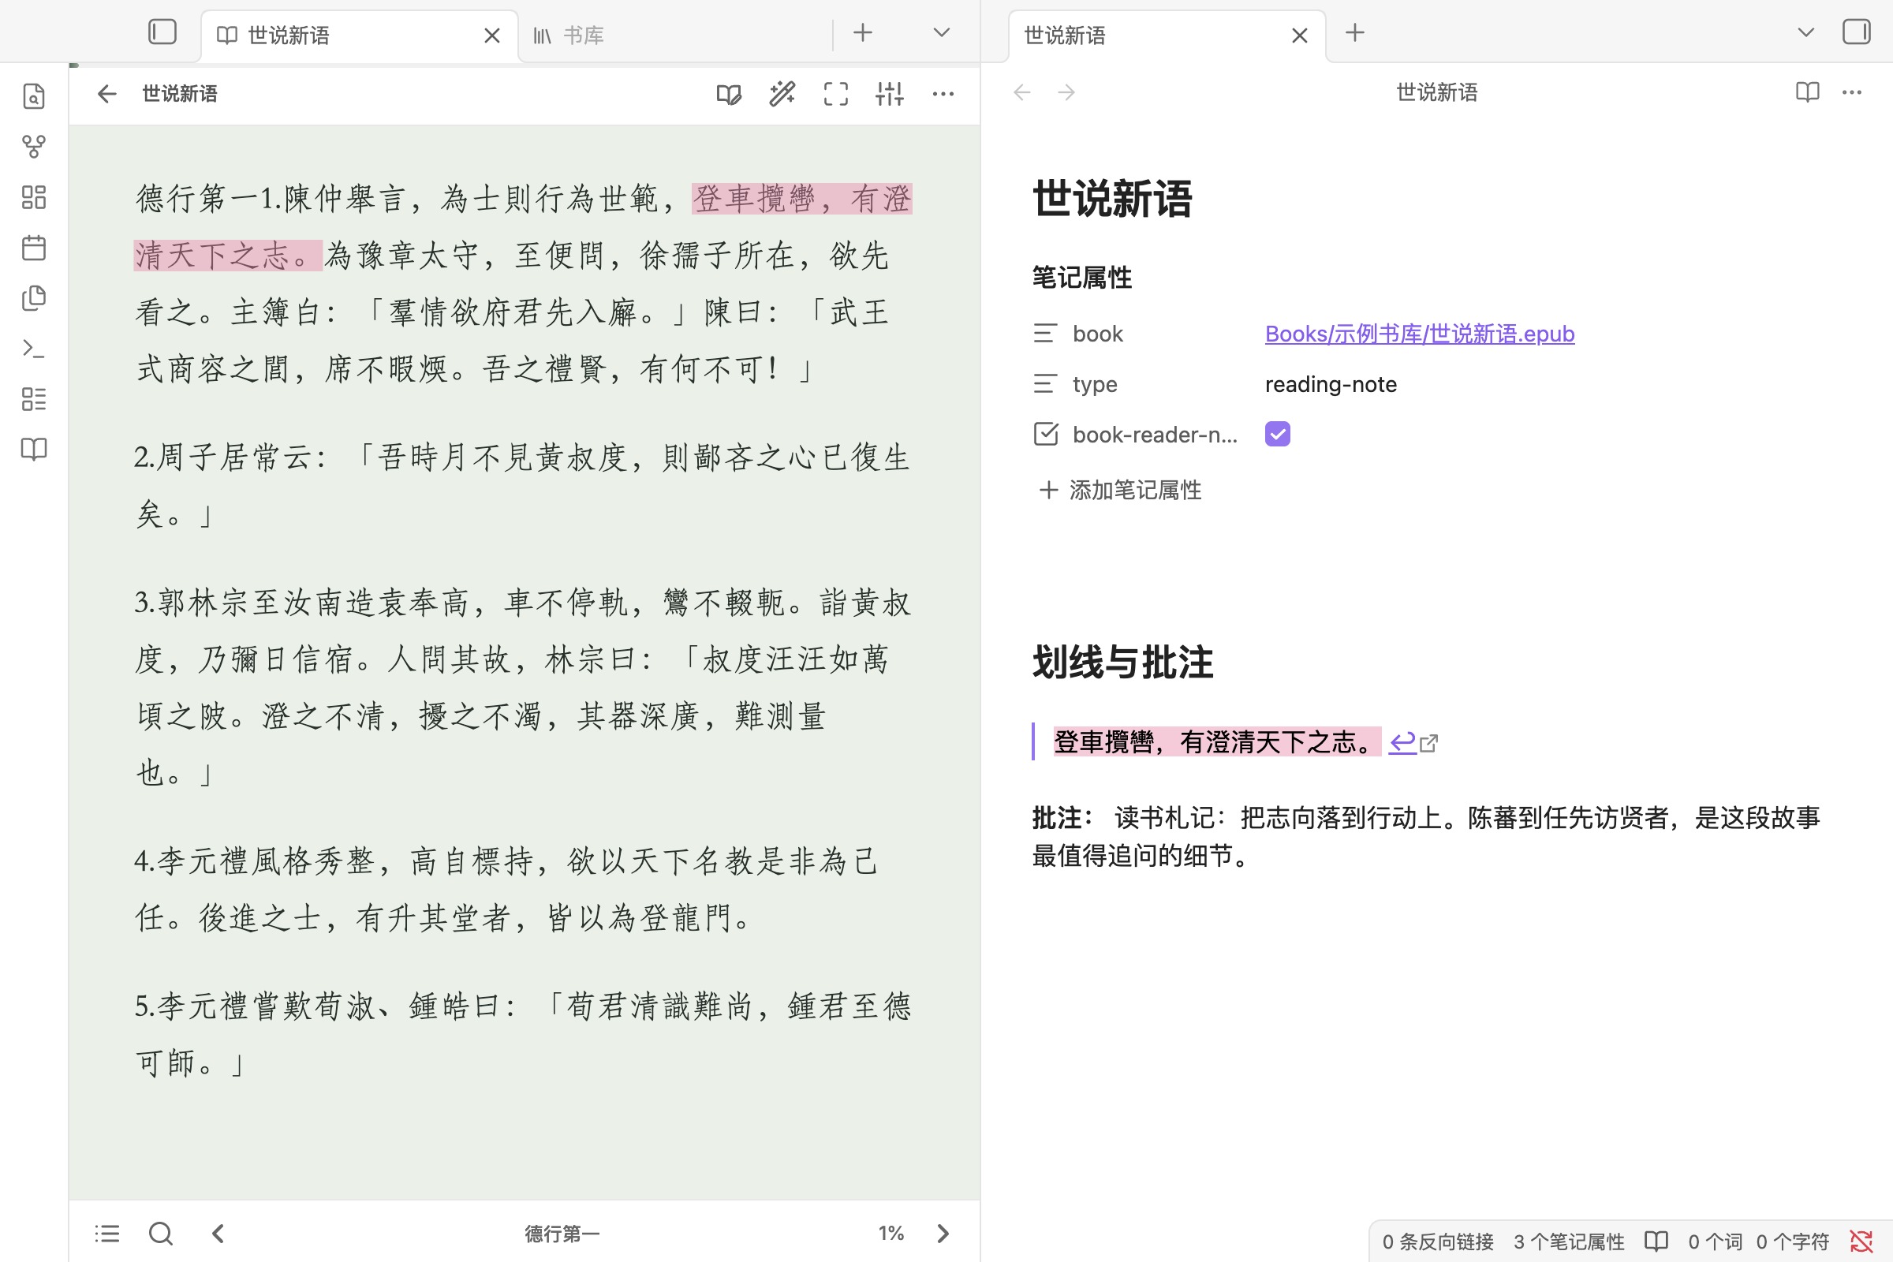The height and width of the screenshot is (1262, 1893).
Task: Click the 划线与批注 heading
Action: pyautogui.click(x=1122, y=663)
